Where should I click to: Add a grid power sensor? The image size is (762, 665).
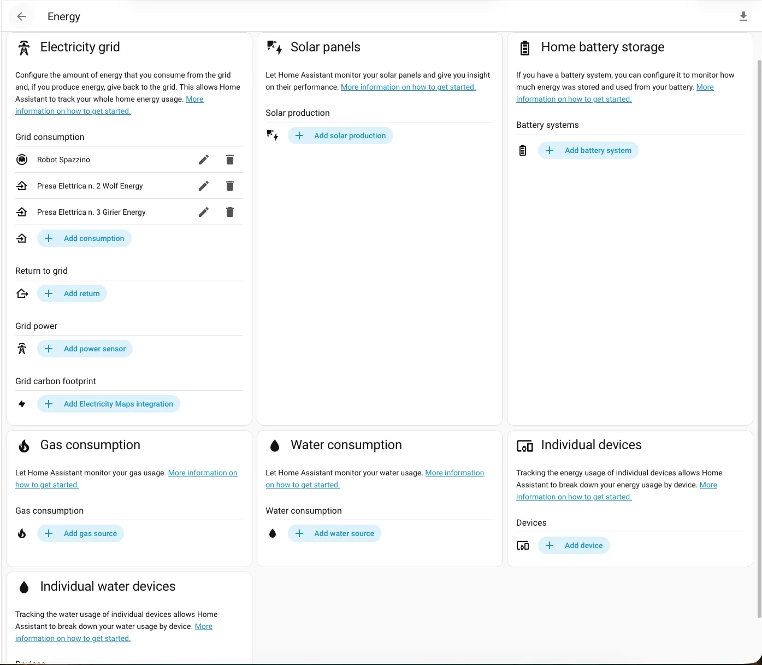click(x=85, y=349)
